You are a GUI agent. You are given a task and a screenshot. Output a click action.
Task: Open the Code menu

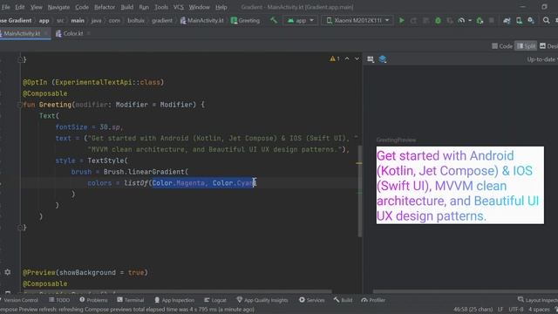(82, 7)
